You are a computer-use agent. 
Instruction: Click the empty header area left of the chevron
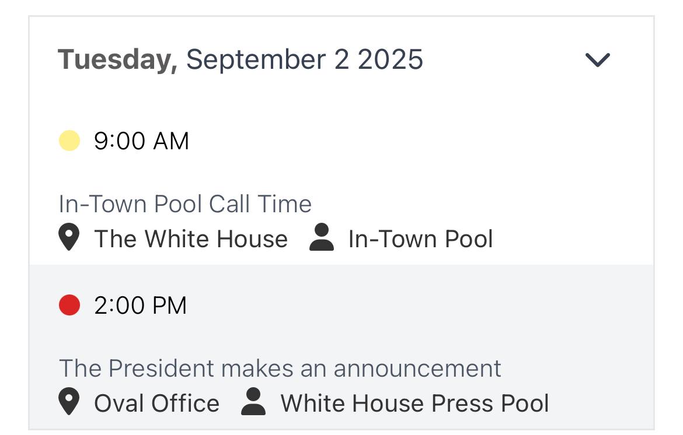pyautogui.click(x=502, y=59)
